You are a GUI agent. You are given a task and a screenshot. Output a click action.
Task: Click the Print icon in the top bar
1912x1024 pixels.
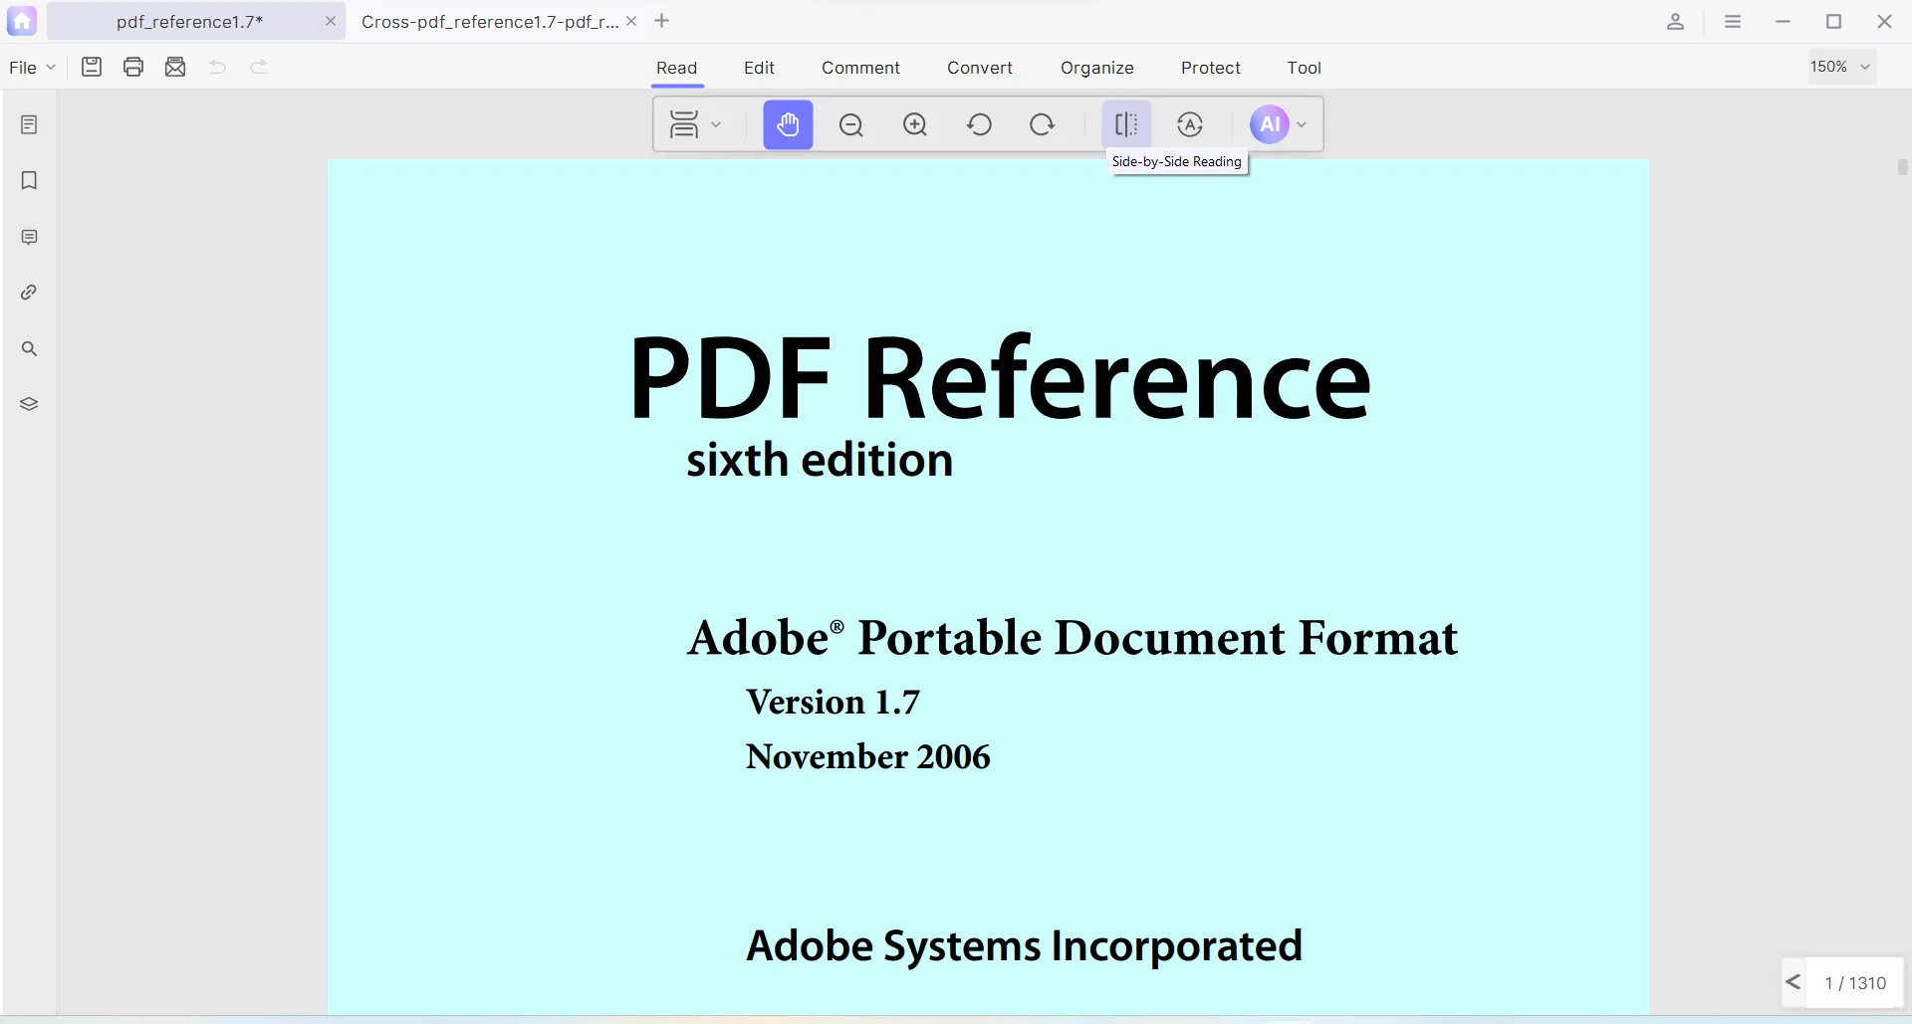[x=133, y=67]
